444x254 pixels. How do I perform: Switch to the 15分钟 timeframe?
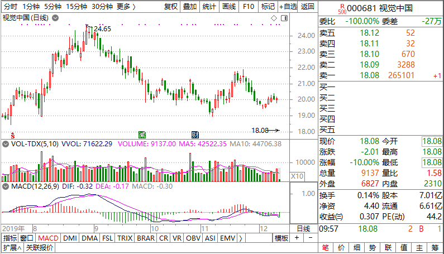[77, 6]
